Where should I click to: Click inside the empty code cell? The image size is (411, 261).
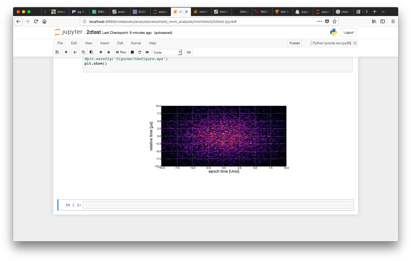pyautogui.click(x=217, y=205)
